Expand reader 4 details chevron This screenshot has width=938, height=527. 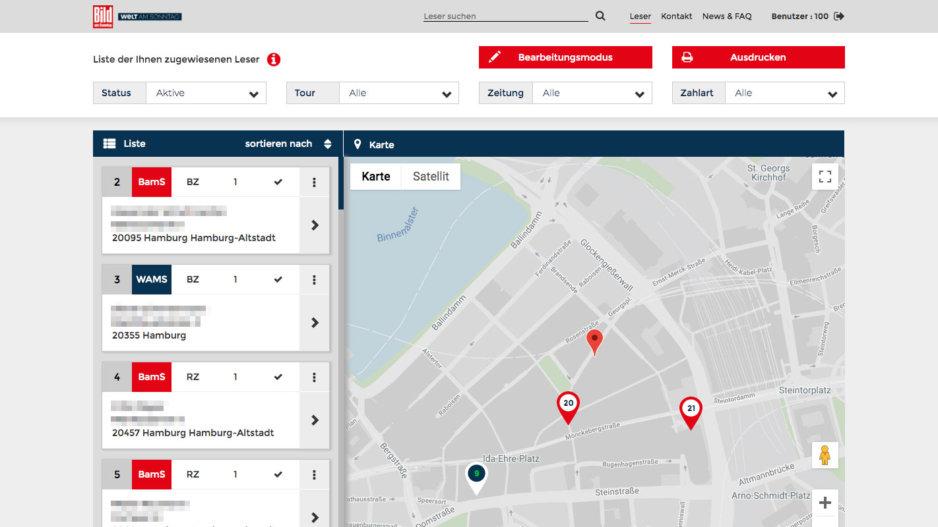[315, 420]
